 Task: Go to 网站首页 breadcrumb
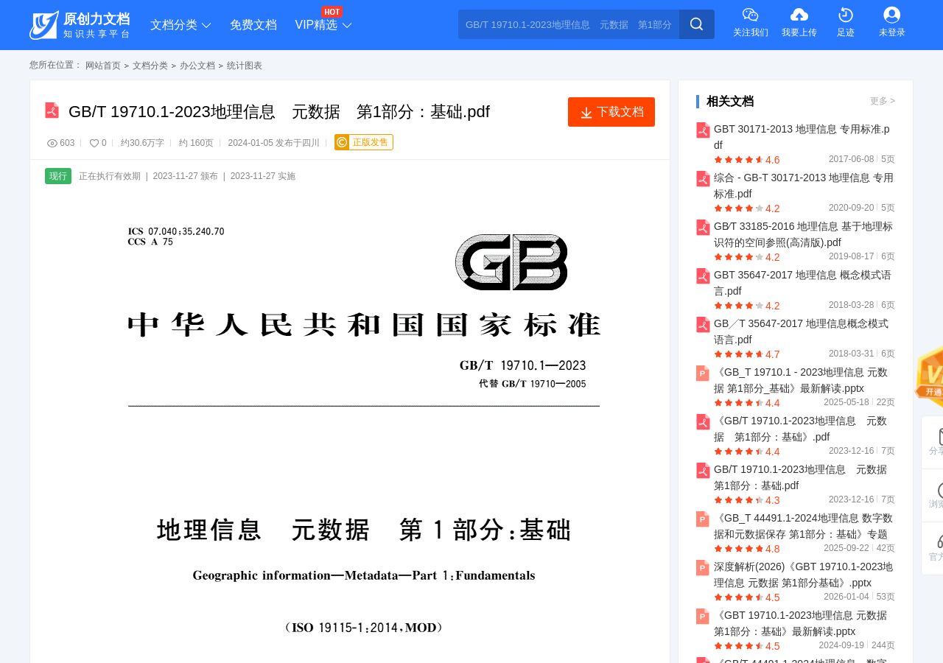click(x=103, y=66)
